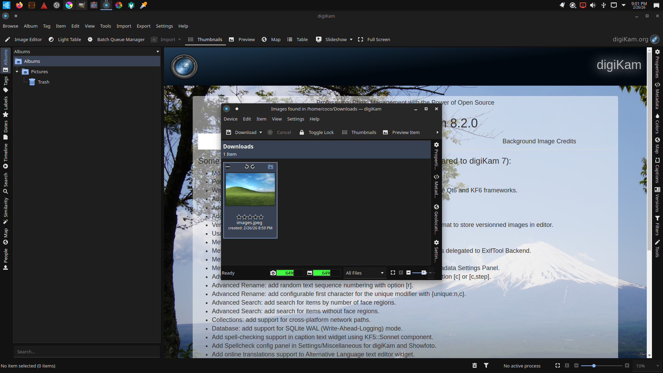663x373 pixels.
Task: Open the Map right sidebar tab
Action: click(657, 145)
